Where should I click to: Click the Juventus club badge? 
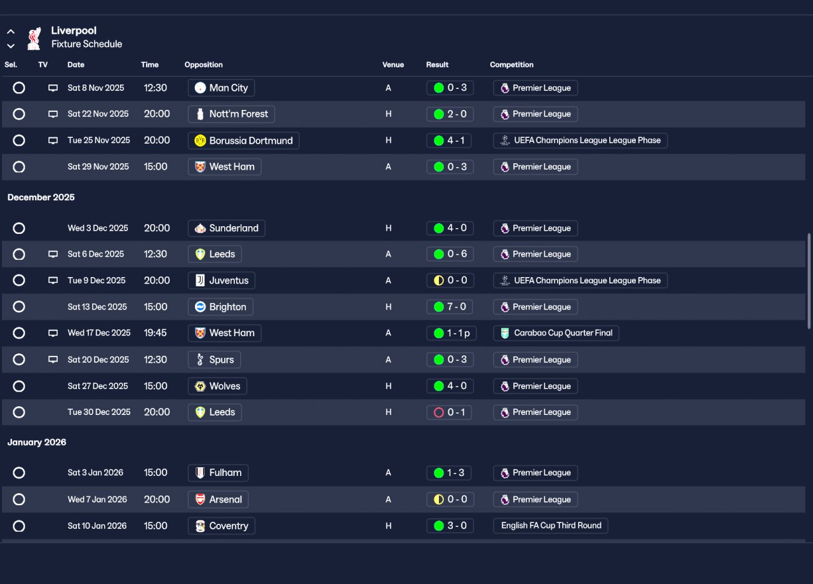pyautogui.click(x=200, y=280)
